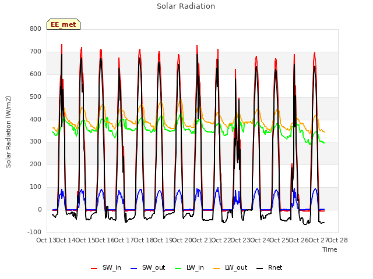Image resolution: width=373 pixels, height=279 pixels.
Task: Click the 300 y-axis tick label
Action: (x=36, y=142)
